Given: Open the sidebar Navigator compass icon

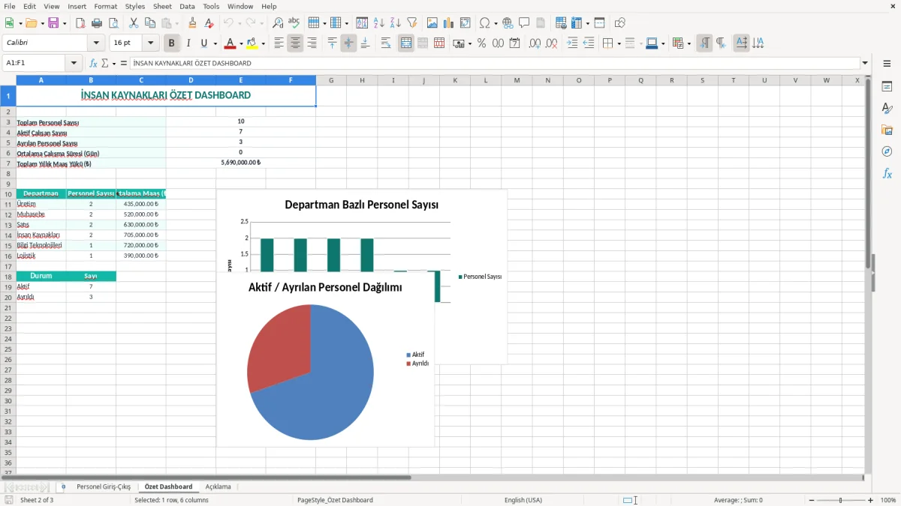Looking at the screenshot, I should pyautogui.click(x=887, y=151).
